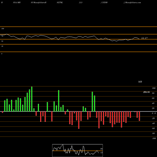Click the RSI 70 level axis label

pos(2,36)
